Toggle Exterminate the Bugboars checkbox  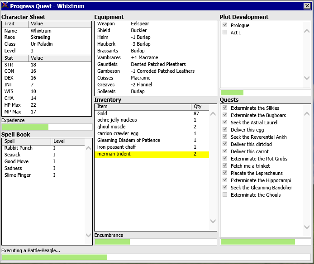[x=225, y=115]
